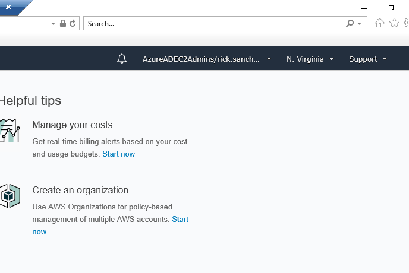
Task: Restore down the browser window
Action: click(391, 8)
